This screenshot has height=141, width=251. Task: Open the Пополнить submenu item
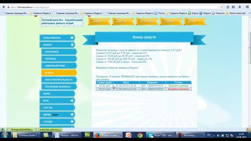click(x=59, y=52)
